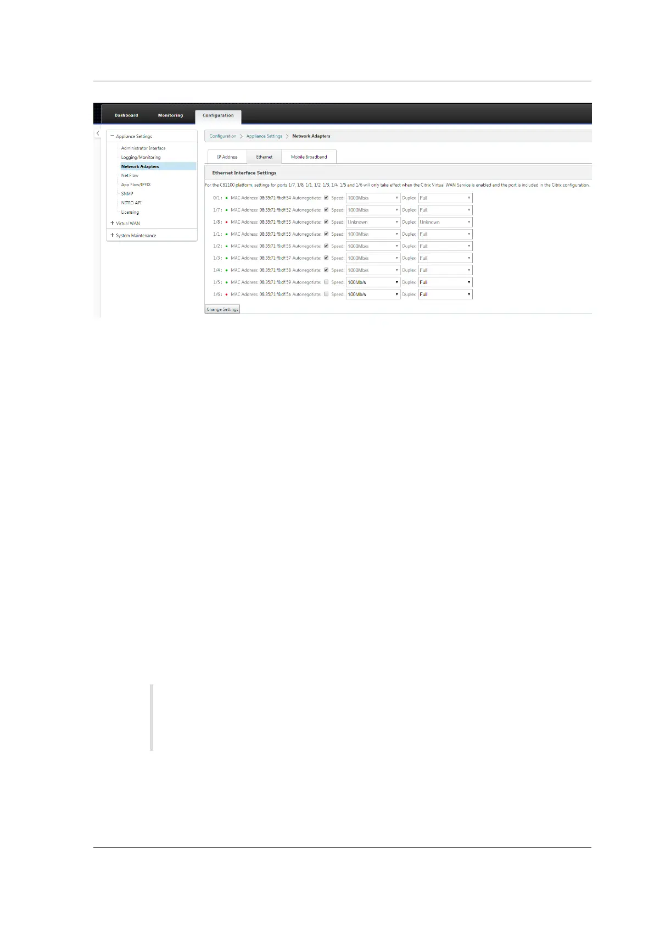The width and height of the screenshot is (654, 925).
Task: Select Network Adapters in the sidebar
Action: tap(140, 166)
